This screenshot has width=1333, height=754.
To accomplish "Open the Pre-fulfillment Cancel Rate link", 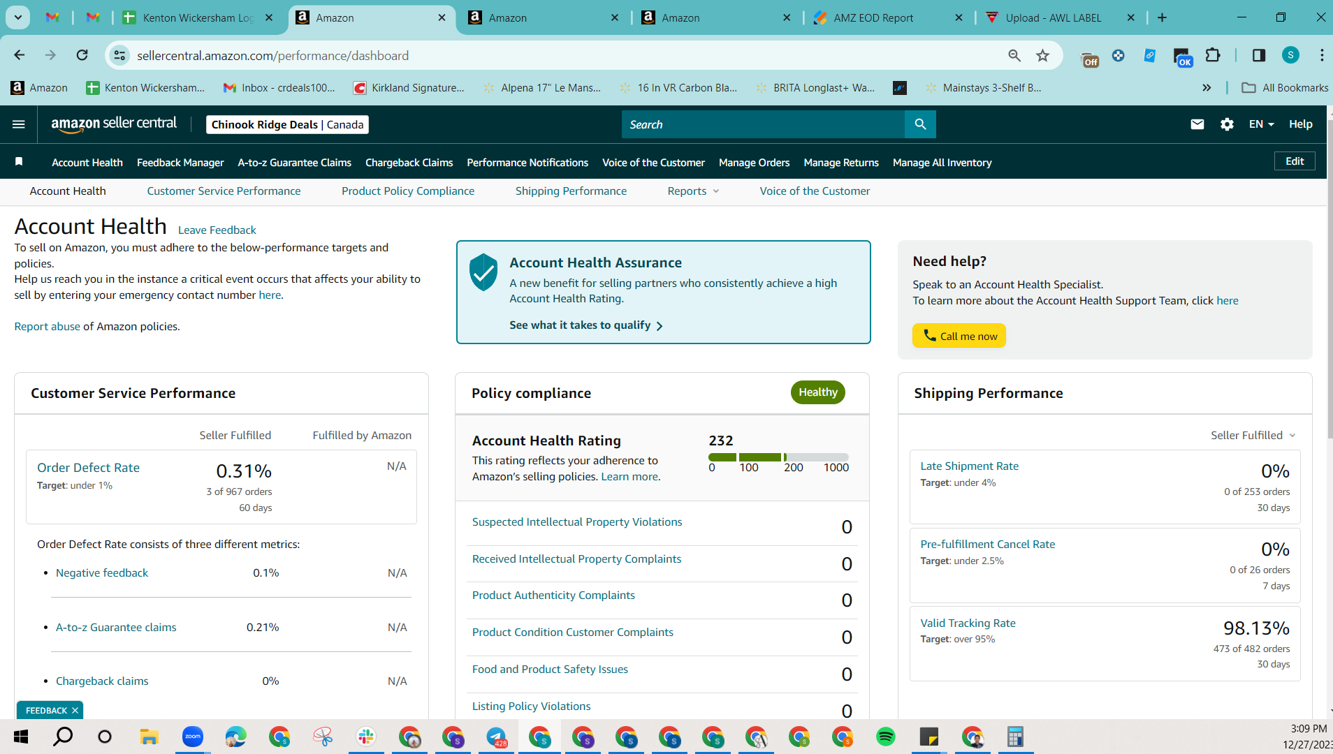I will [987, 544].
